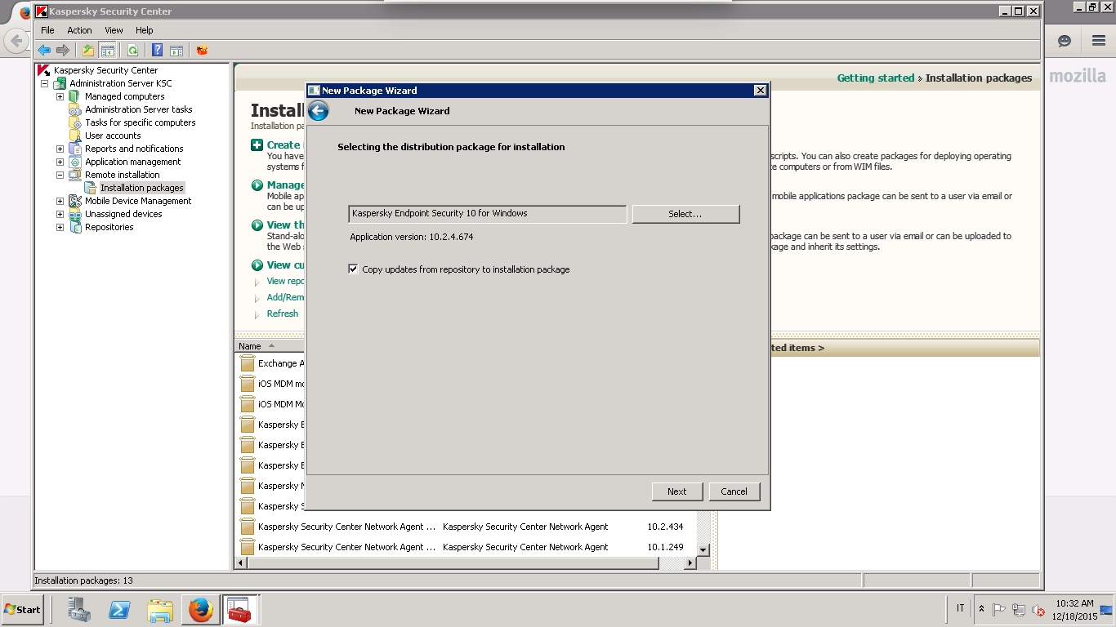This screenshot has height=627, width=1116.
Task: Expand the Unassigned devices node
Action: (60, 214)
